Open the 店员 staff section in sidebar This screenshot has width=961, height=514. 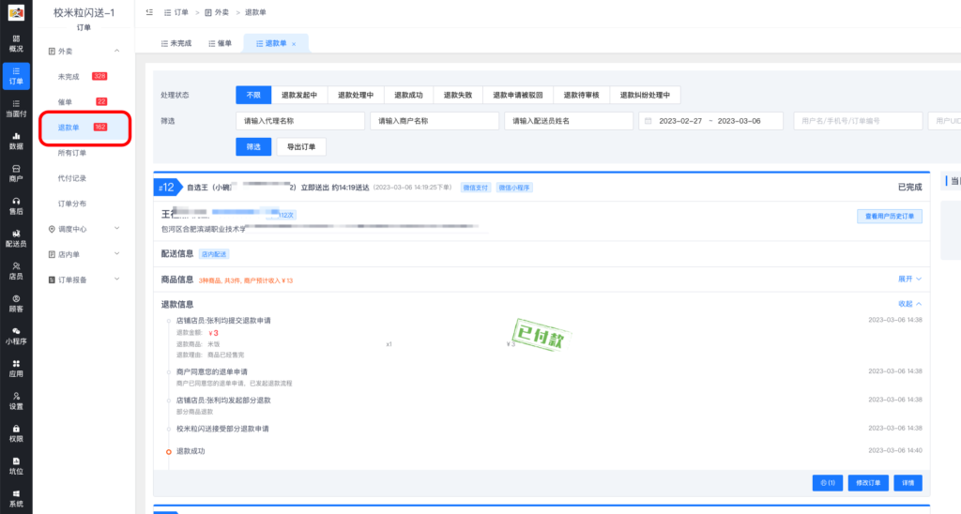click(16, 271)
